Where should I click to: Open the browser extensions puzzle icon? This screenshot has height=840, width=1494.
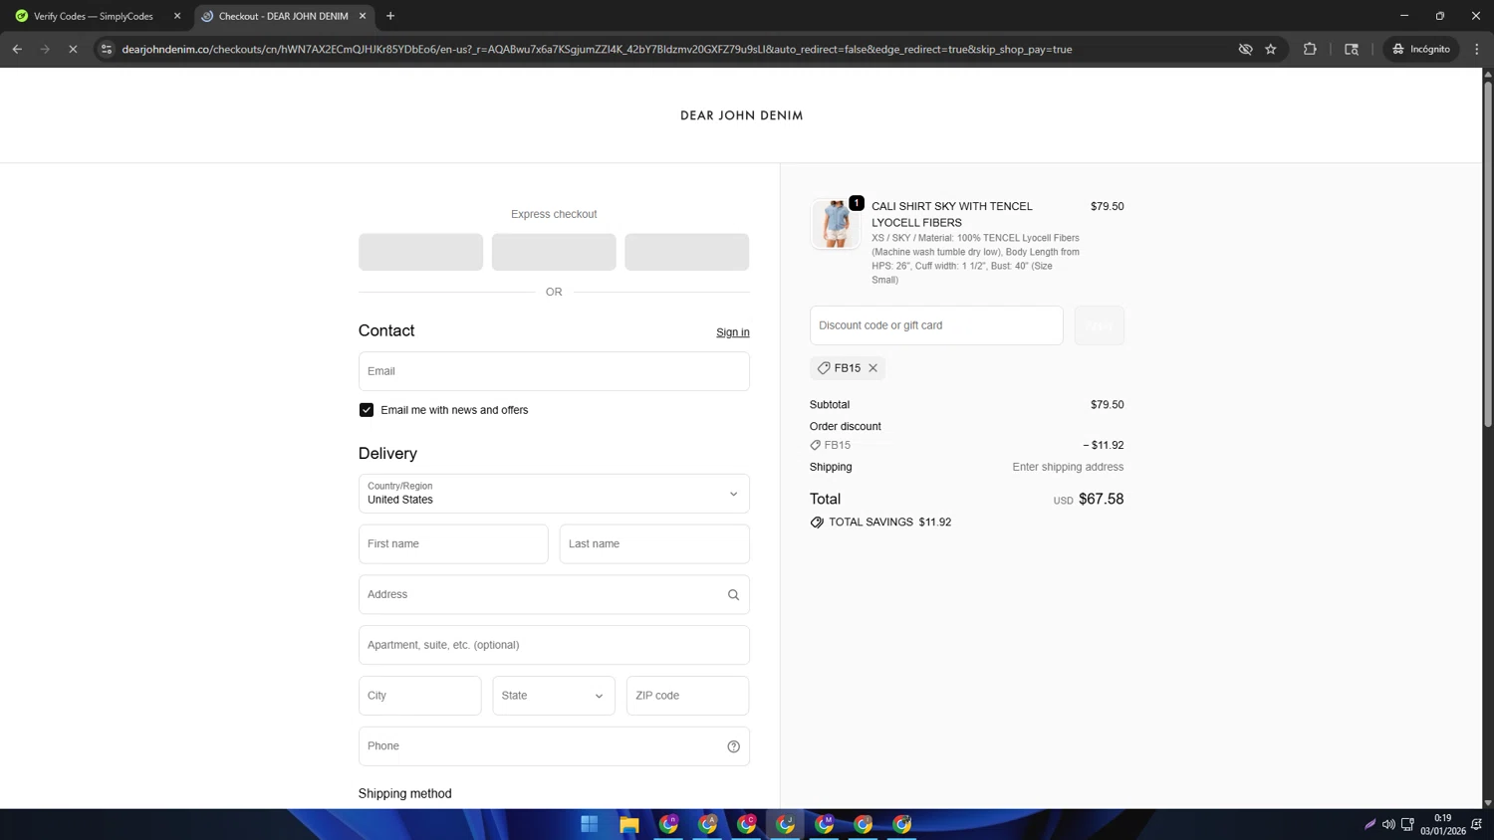click(1310, 49)
